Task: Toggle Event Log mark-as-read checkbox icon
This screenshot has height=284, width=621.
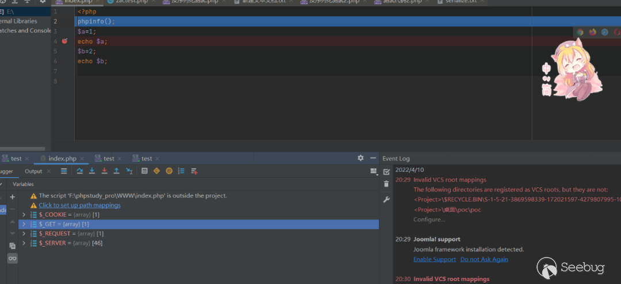Action: tap(386, 171)
